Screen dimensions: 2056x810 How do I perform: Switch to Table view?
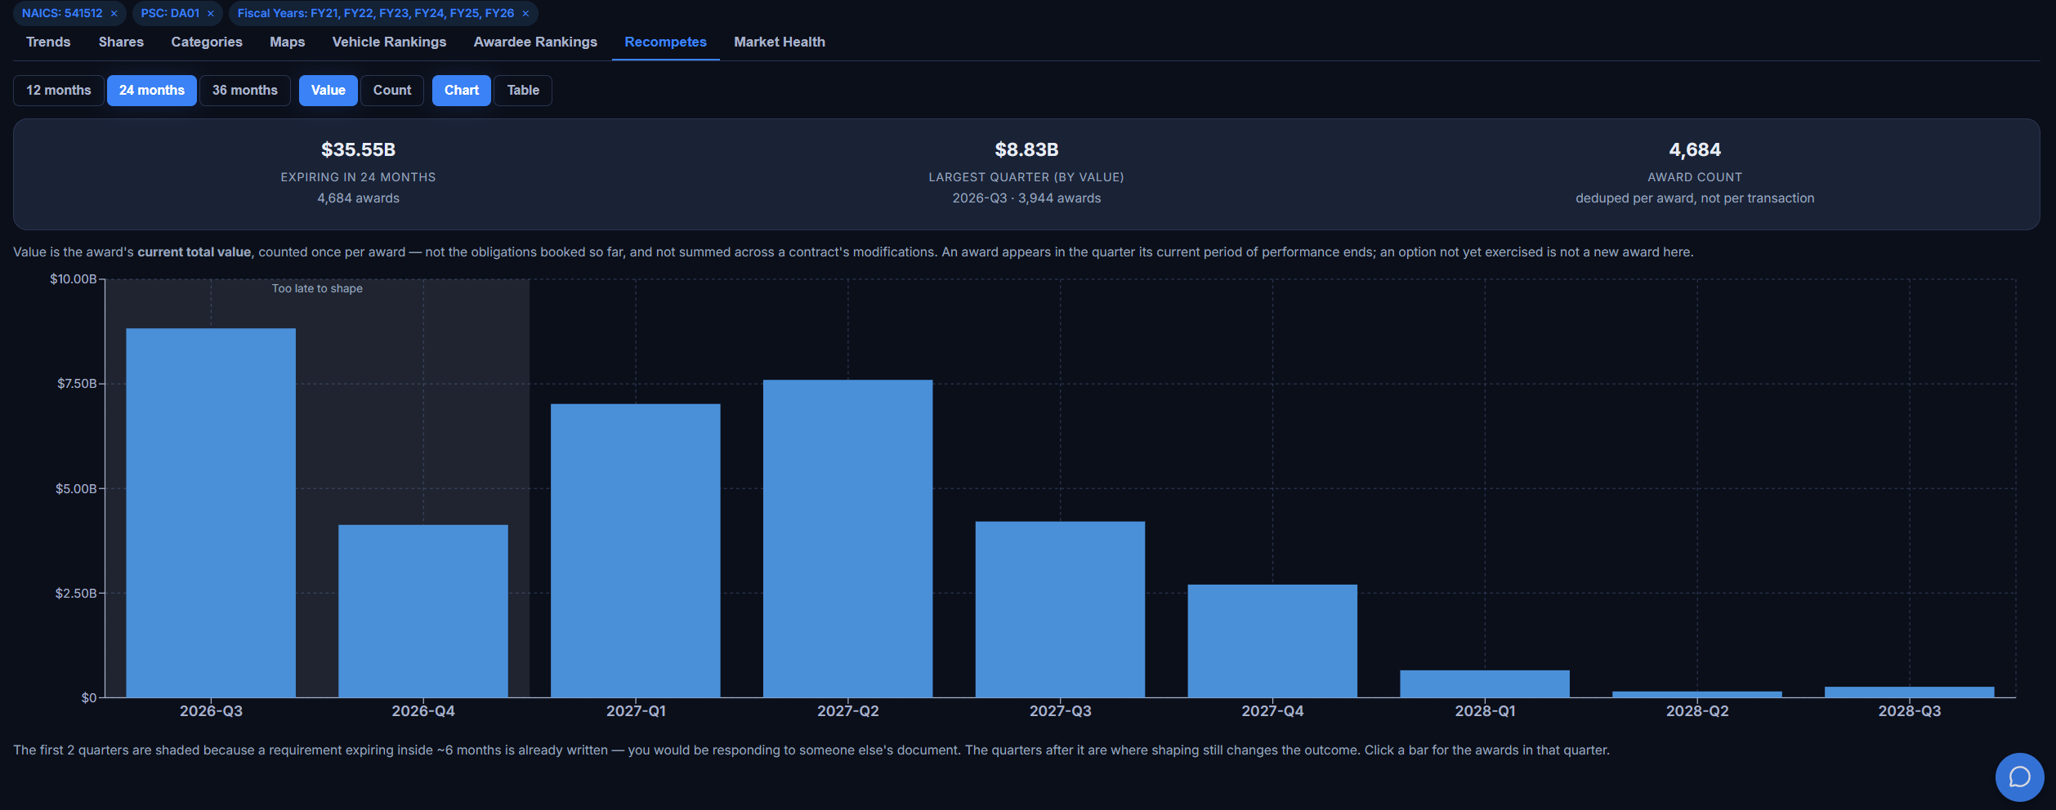523,91
